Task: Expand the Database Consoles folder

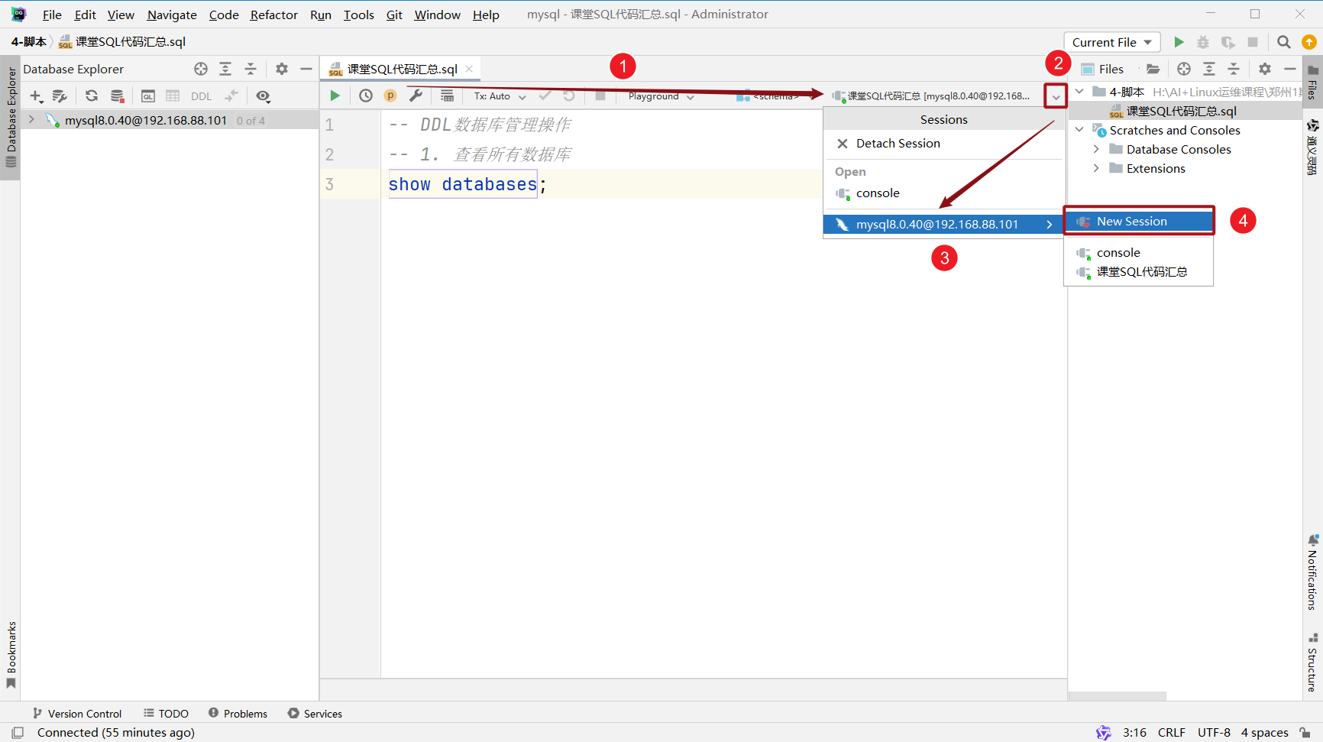Action: 1096,150
